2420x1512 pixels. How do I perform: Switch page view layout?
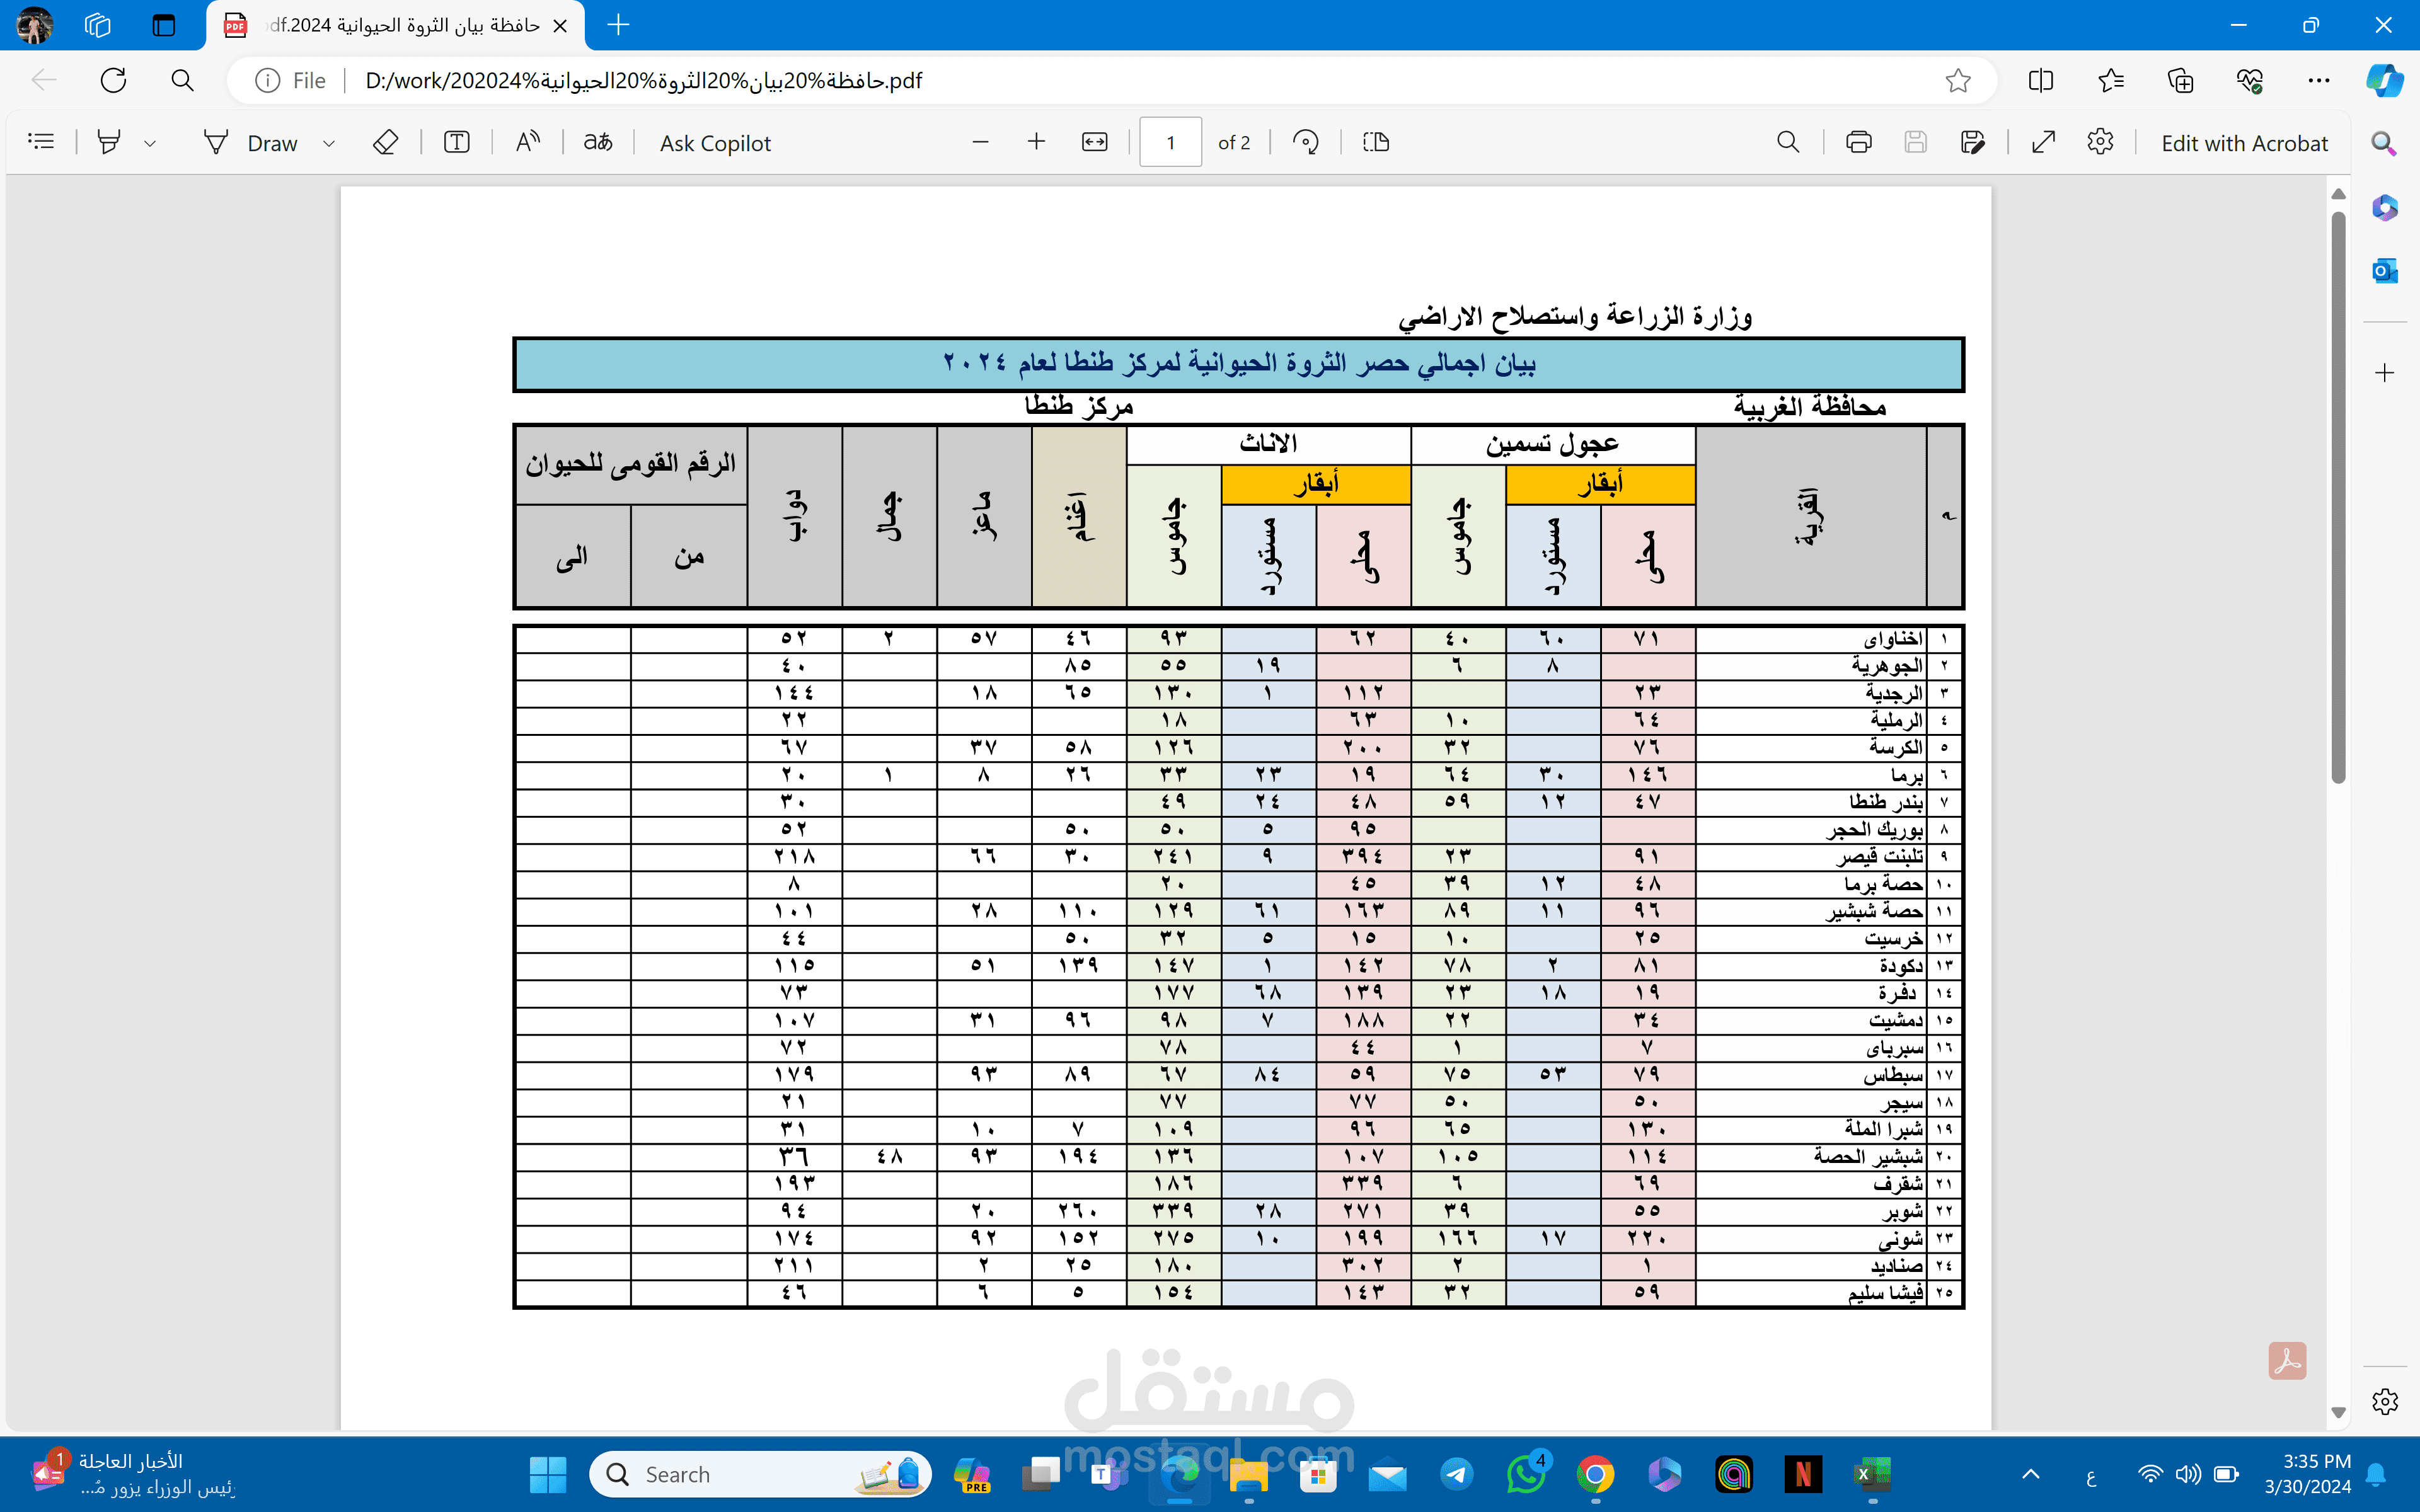(1376, 142)
